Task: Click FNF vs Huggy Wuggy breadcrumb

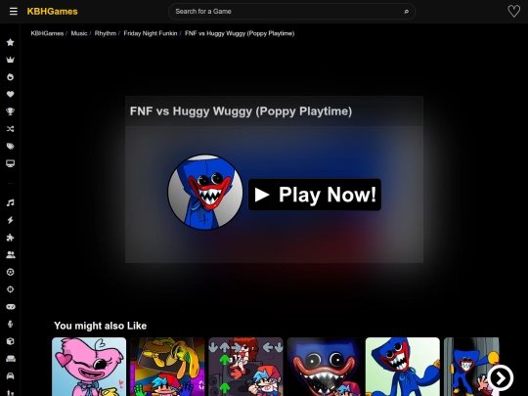Action: pyautogui.click(x=240, y=33)
